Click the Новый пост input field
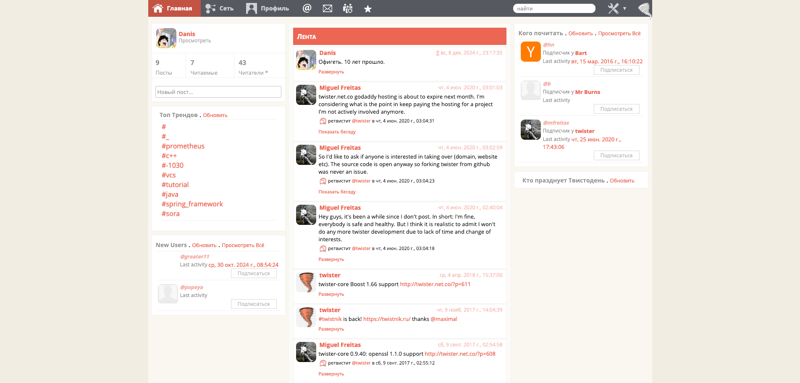Image resolution: width=800 pixels, height=383 pixels. 218,92
